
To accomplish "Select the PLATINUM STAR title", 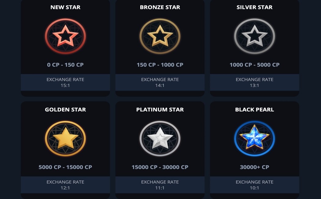I will click(x=160, y=110).
